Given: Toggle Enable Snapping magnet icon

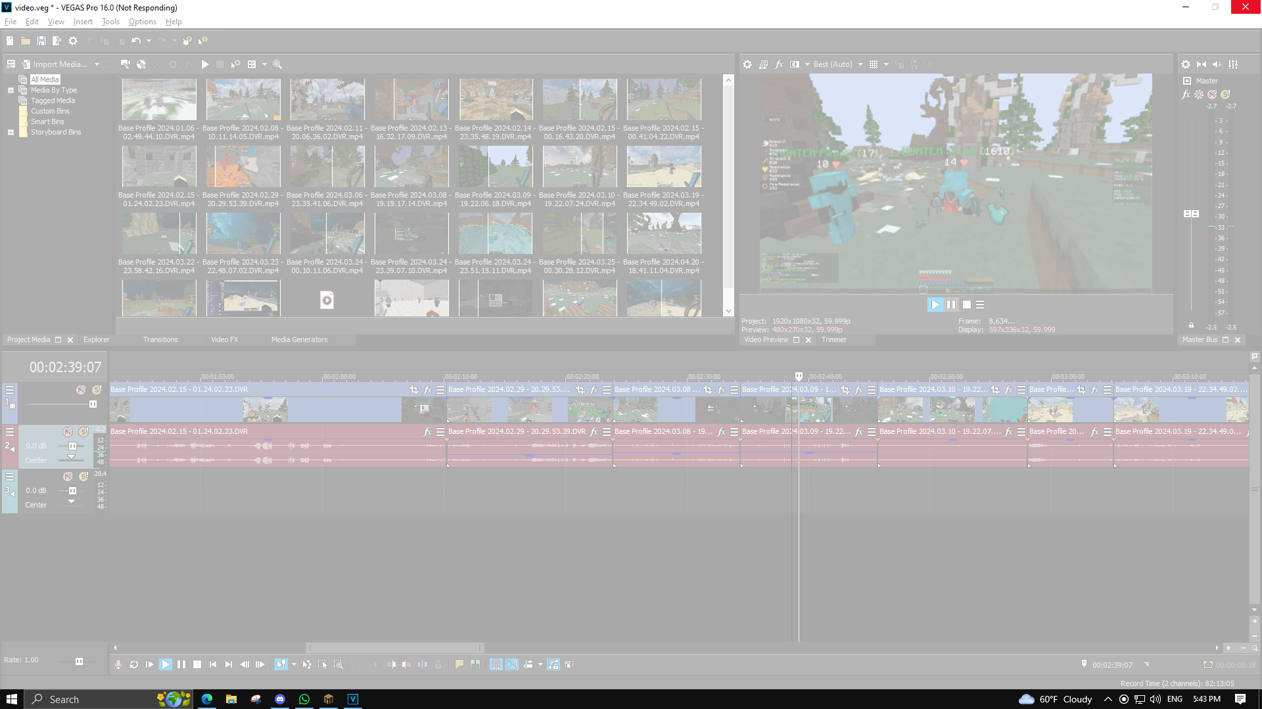Looking at the screenshot, I should (x=496, y=664).
